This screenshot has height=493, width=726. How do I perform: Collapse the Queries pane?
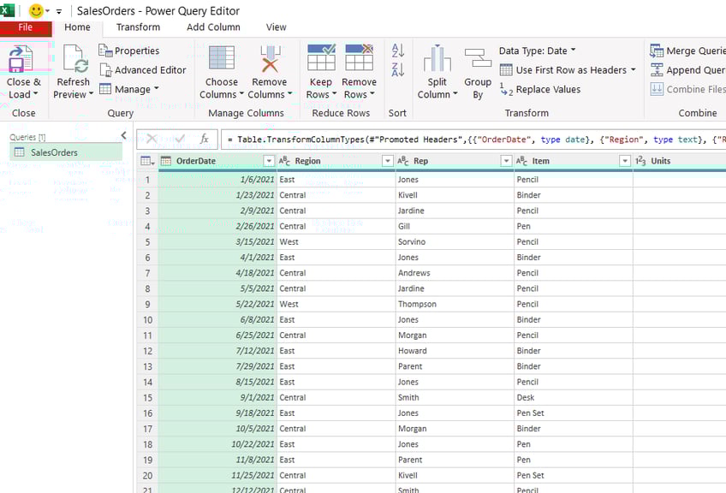pos(123,135)
